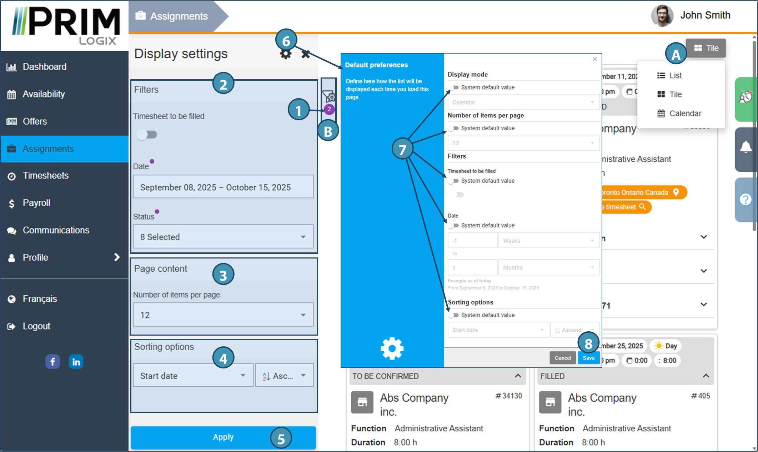
Task: Open default preferences gear icon
Action: point(285,54)
